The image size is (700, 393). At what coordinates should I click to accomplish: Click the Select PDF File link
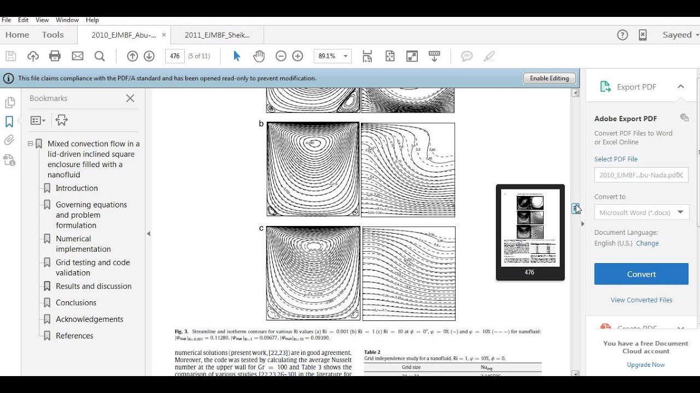(616, 159)
